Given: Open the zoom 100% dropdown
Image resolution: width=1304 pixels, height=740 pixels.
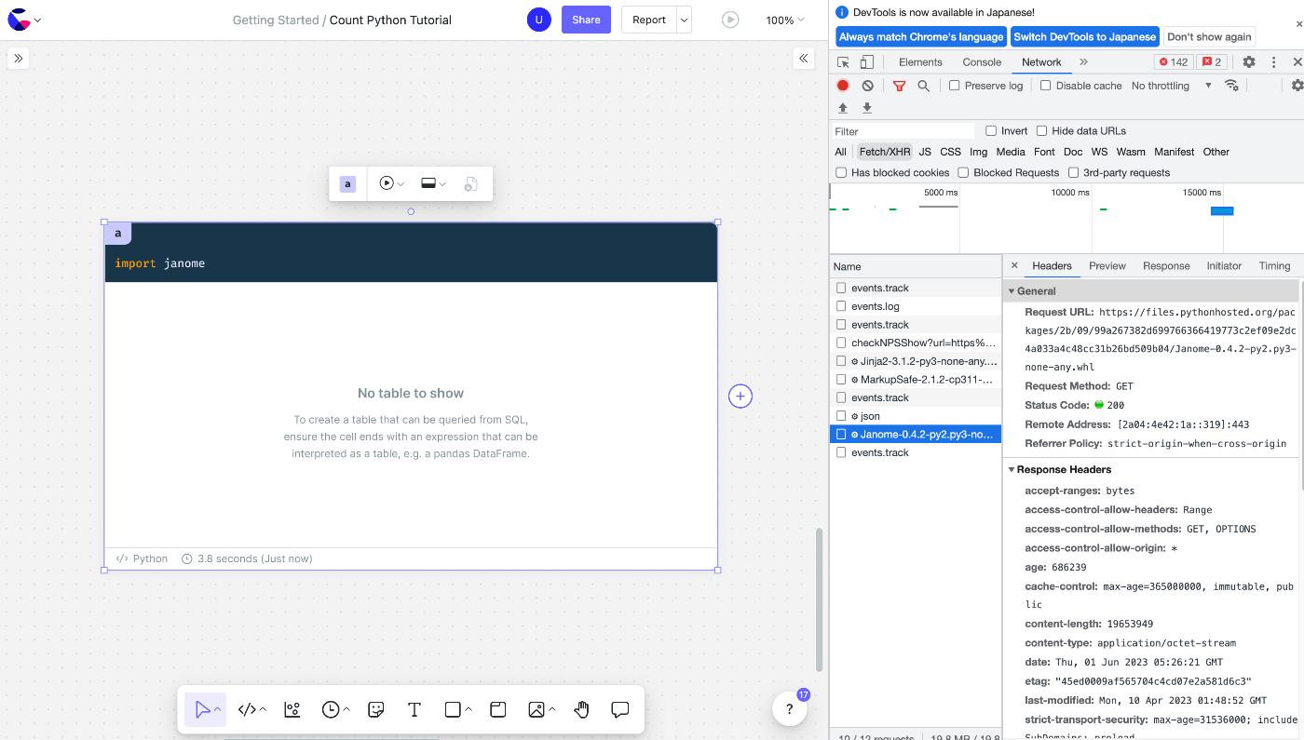Looking at the screenshot, I should pyautogui.click(x=785, y=20).
